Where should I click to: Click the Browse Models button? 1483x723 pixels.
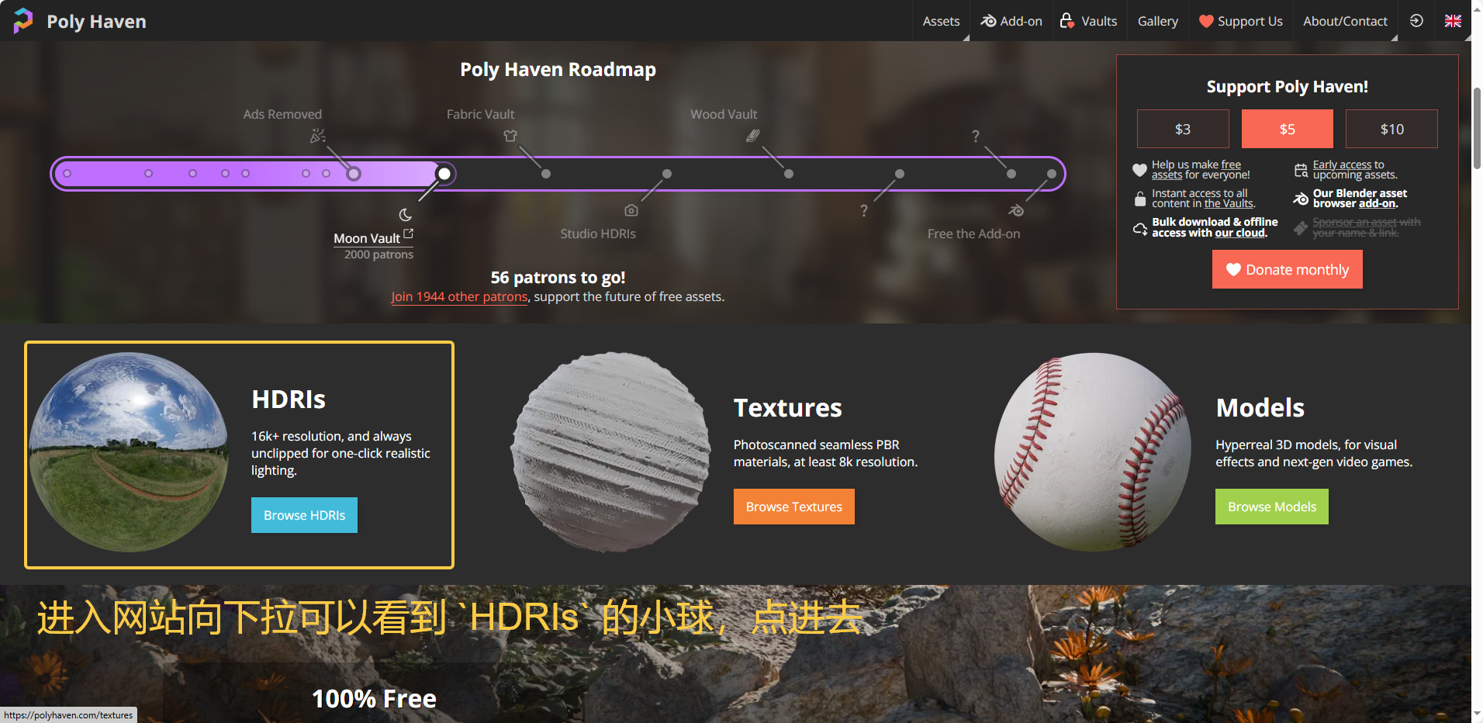click(x=1271, y=507)
